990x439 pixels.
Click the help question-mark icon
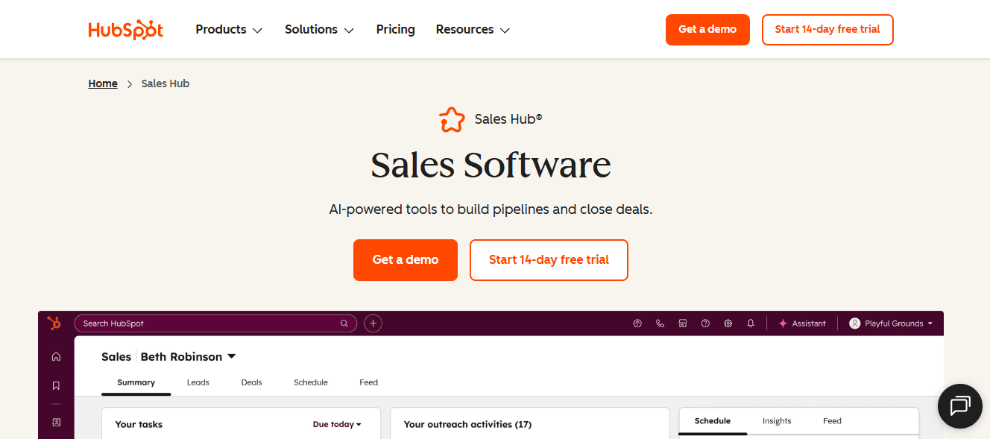[705, 323]
